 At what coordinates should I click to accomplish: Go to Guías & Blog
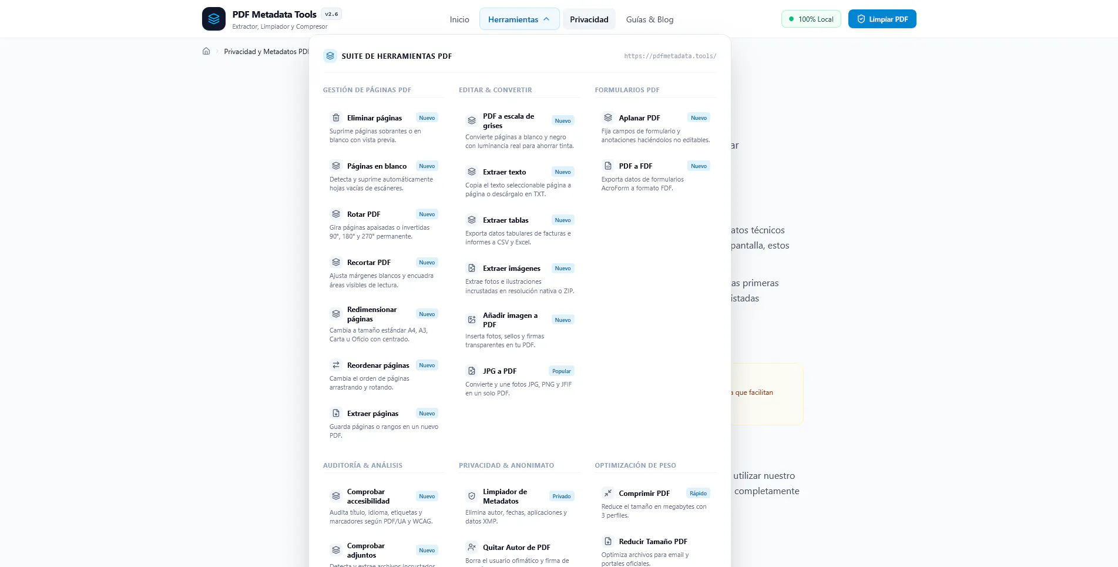[650, 19]
